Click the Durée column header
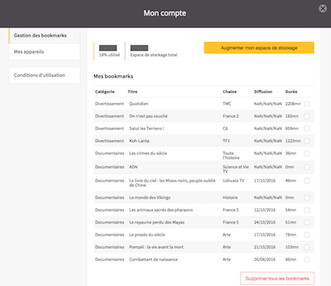 point(291,92)
